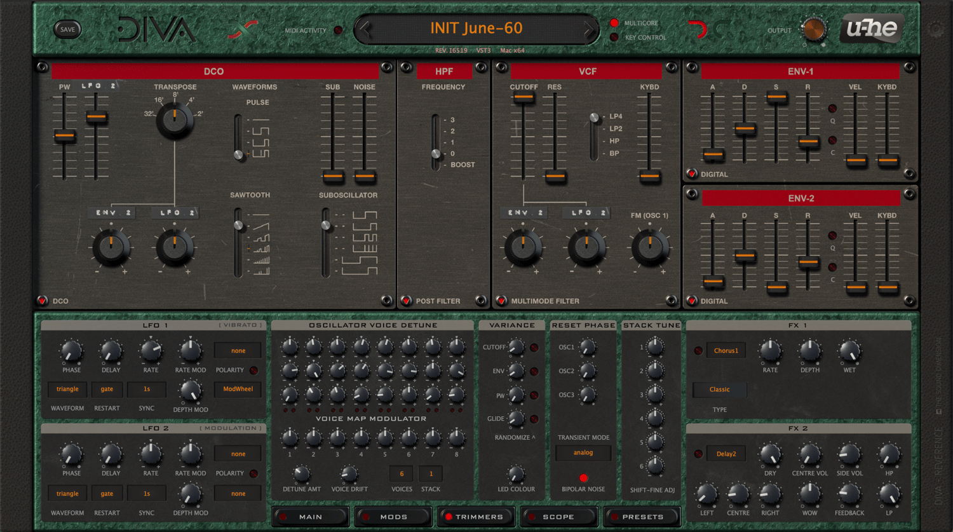Switch to the MAIN tab
Viewport: 953px width, 532px height.
point(311,517)
